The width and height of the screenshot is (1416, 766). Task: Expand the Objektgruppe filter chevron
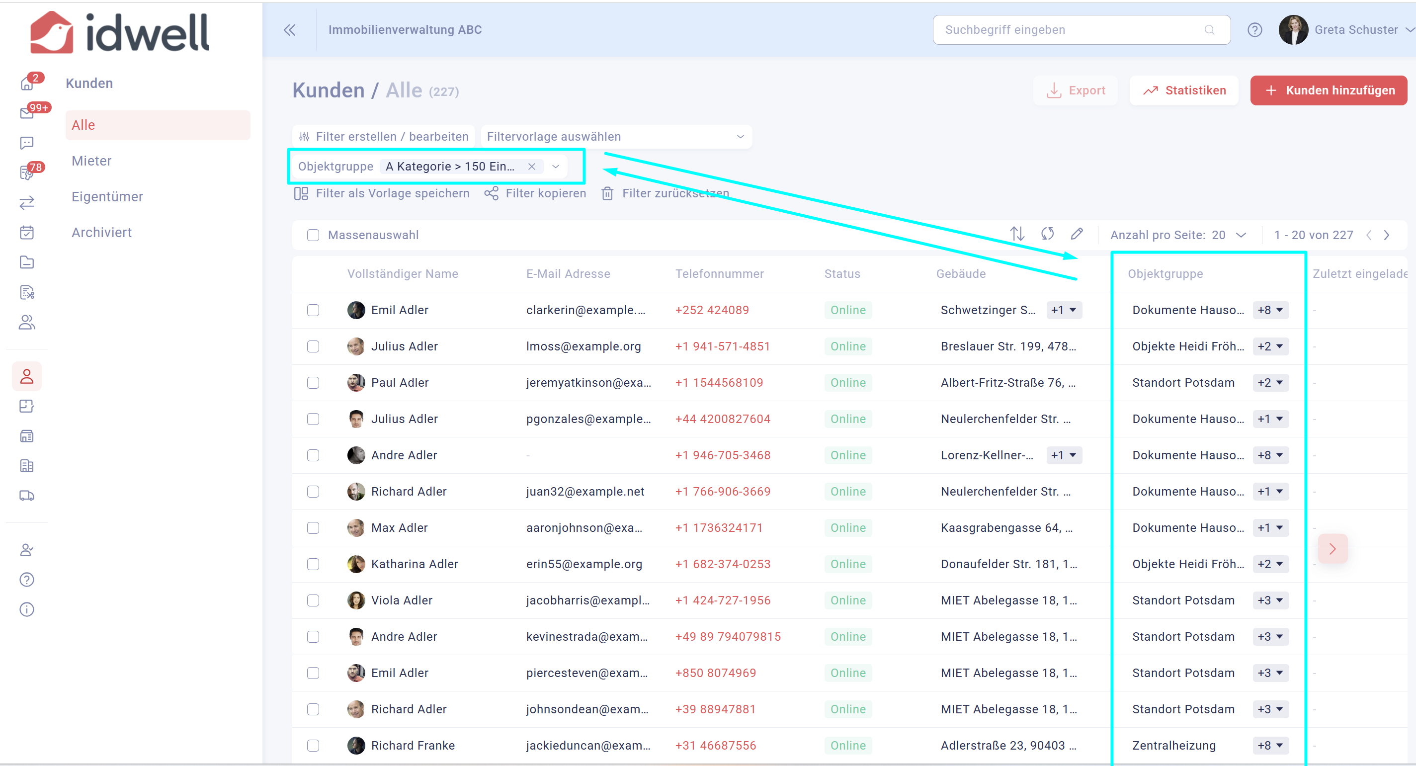pos(556,167)
